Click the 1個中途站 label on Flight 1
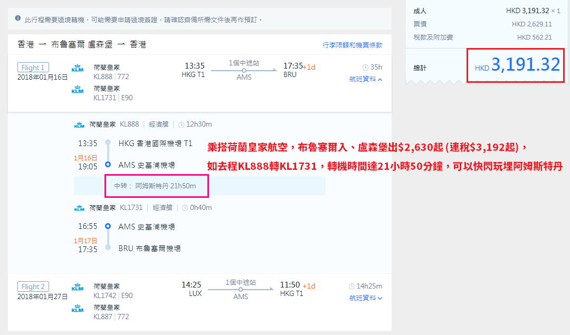570x335 pixels. coord(244,63)
